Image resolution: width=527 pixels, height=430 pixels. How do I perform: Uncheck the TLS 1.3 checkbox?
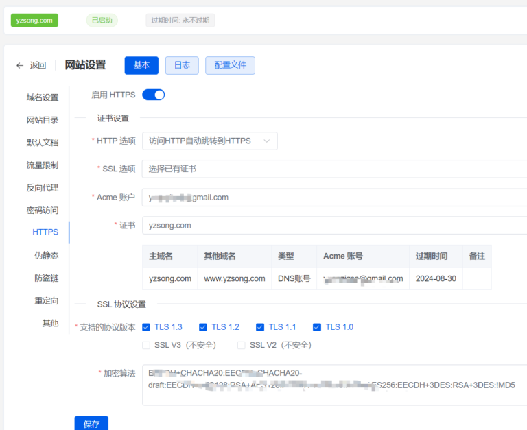point(147,327)
